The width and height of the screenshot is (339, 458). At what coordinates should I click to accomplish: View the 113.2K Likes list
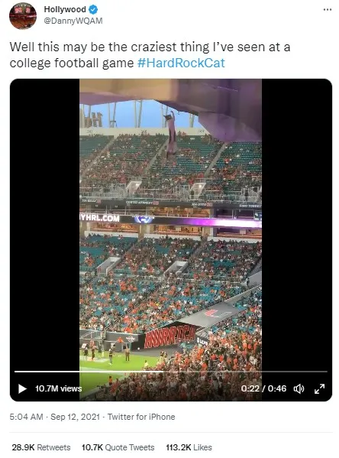(189, 447)
